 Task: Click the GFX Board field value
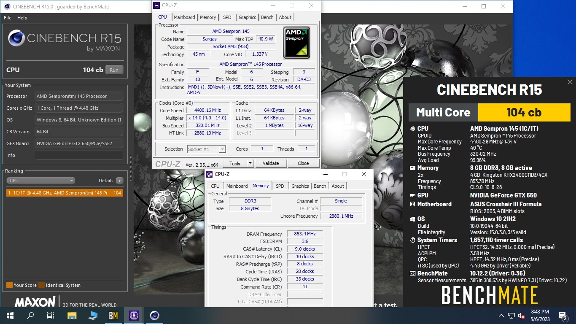click(79, 143)
